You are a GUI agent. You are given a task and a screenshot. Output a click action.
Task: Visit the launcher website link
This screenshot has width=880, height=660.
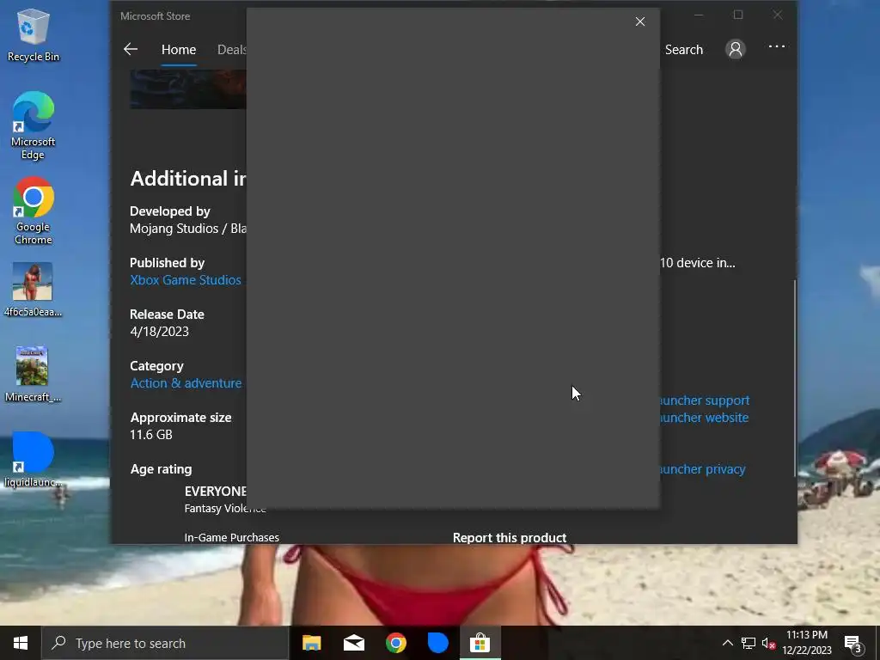704,418
